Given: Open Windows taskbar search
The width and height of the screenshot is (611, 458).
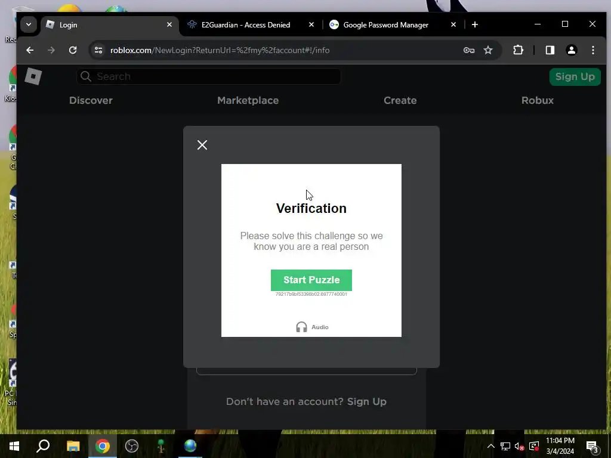Looking at the screenshot, I should pyautogui.click(x=43, y=446).
